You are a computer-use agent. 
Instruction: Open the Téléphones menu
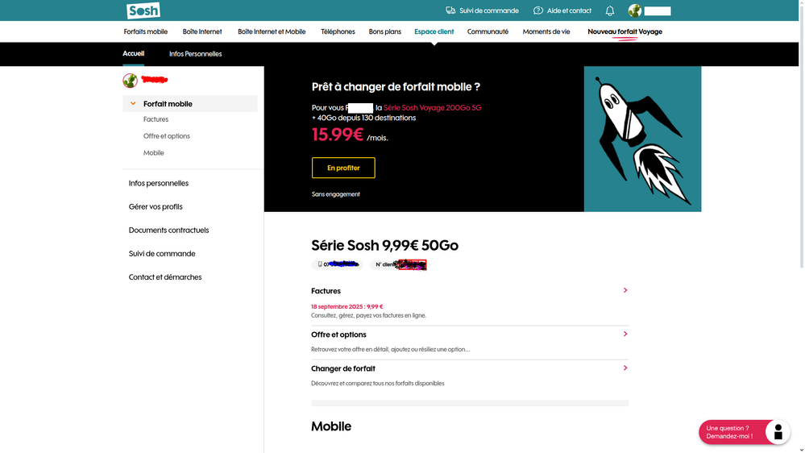tap(338, 32)
